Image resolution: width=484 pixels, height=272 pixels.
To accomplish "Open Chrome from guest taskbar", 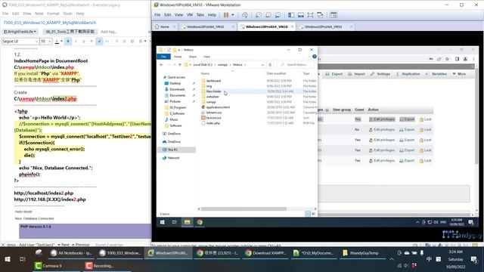I will click(200, 222).
